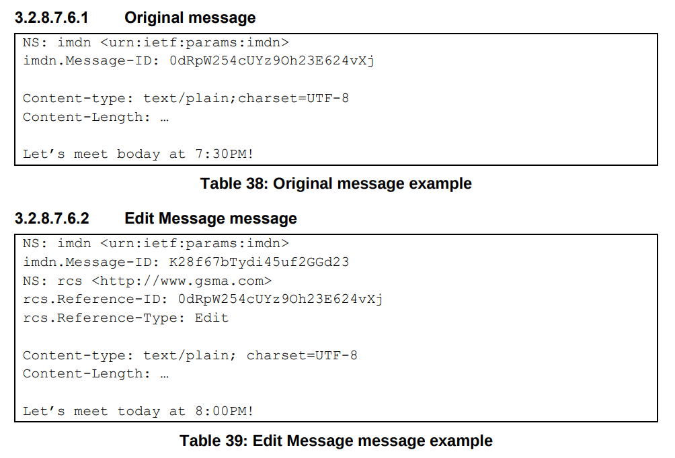This screenshot has width=675, height=458.
Task: Click the first urn:ietf:params:imdn namespace line
Action: (x=156, y=42)
